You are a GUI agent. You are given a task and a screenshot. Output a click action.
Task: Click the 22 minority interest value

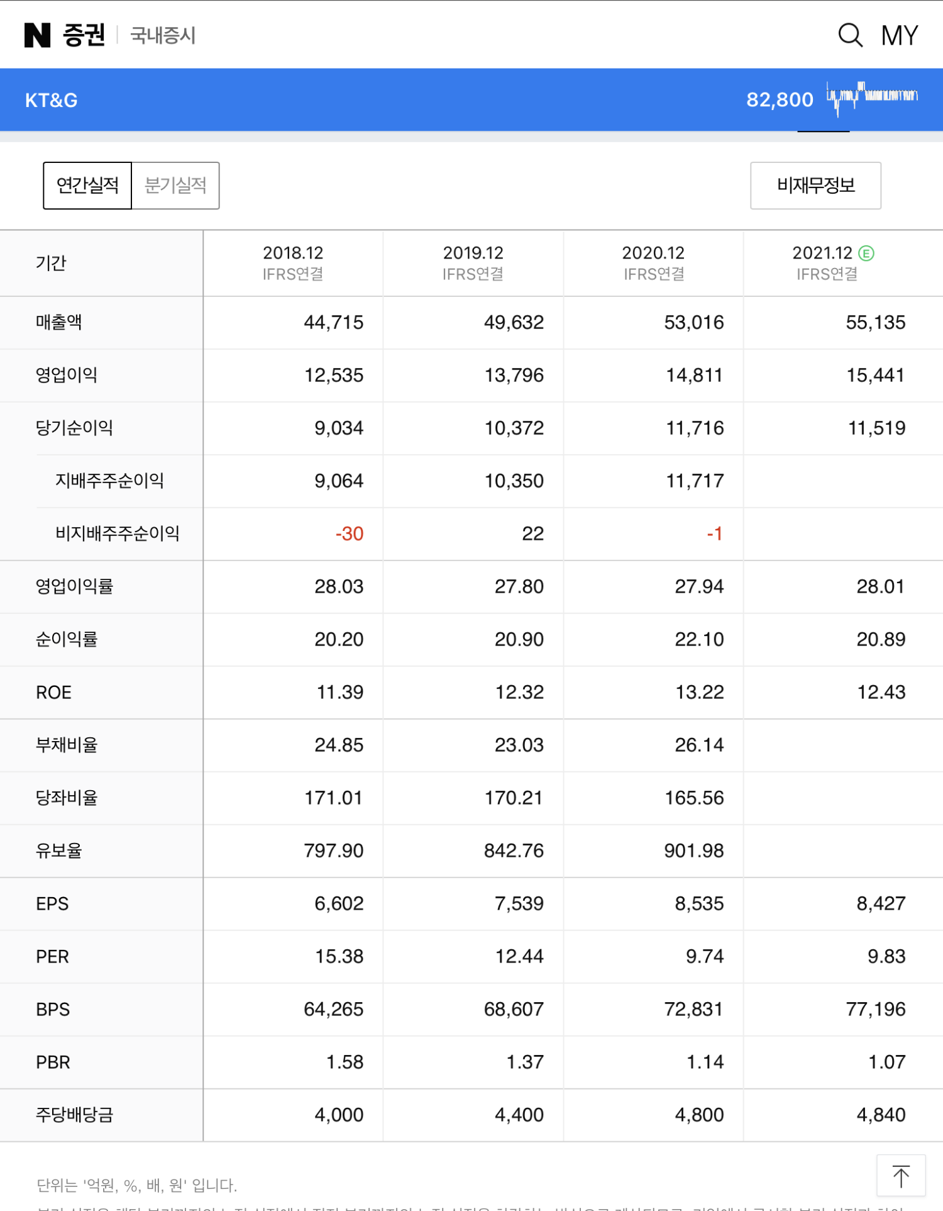(x=533, y=534)
